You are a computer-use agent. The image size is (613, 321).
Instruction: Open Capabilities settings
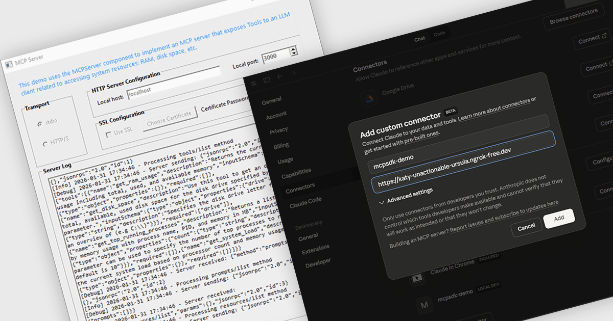pyautogui.click(x=296, y=174)
